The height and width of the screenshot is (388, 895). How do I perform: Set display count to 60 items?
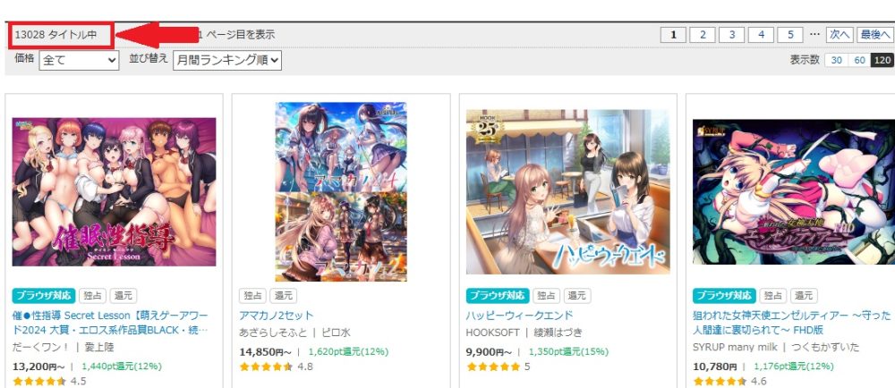point(859,61)
